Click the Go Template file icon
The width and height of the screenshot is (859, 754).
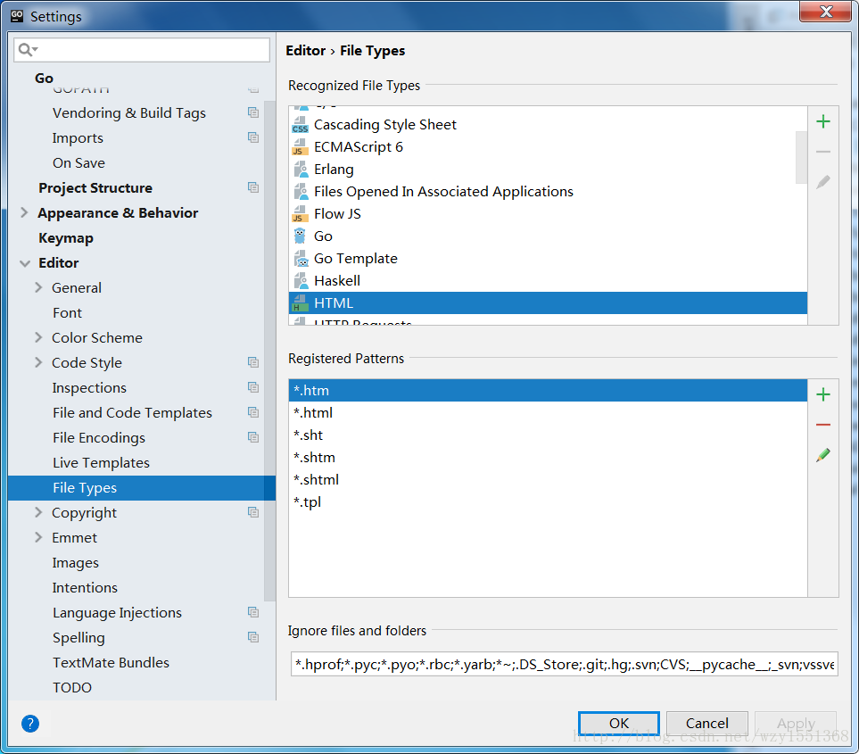301,259
